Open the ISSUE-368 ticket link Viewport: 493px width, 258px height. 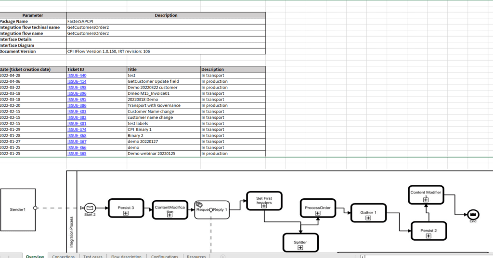[x=77, y=135]
